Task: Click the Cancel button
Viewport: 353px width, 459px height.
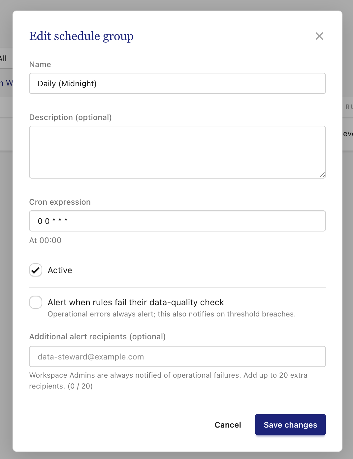Action: tap(228, 425)
